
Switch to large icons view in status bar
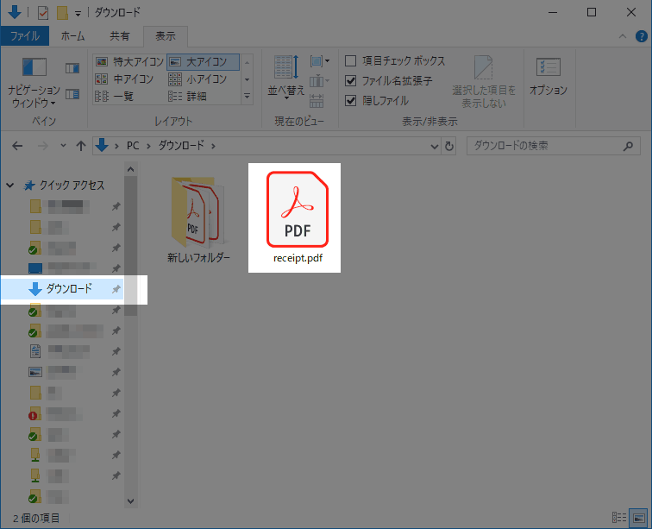pos(639,517)
